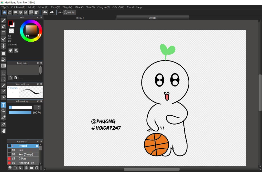Click the list-with-clock toolbar icon
This screenshot has height=172, width=262.
[31, 12]
